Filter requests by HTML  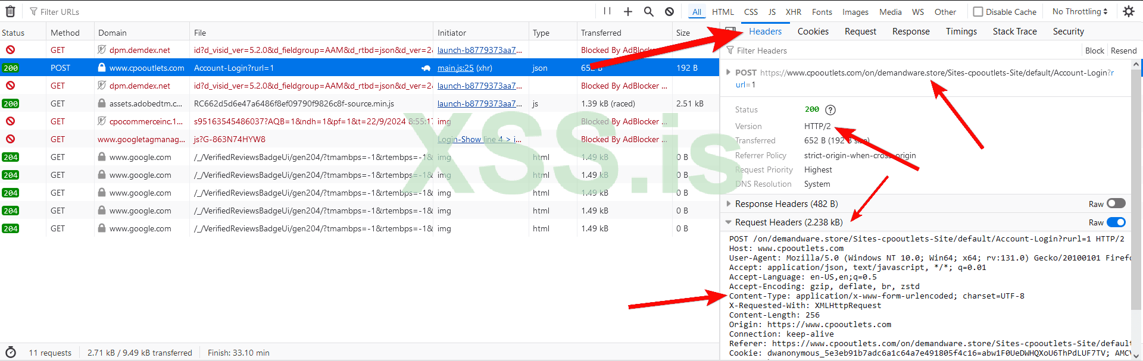pyautogui.click(x=723, y=12)
